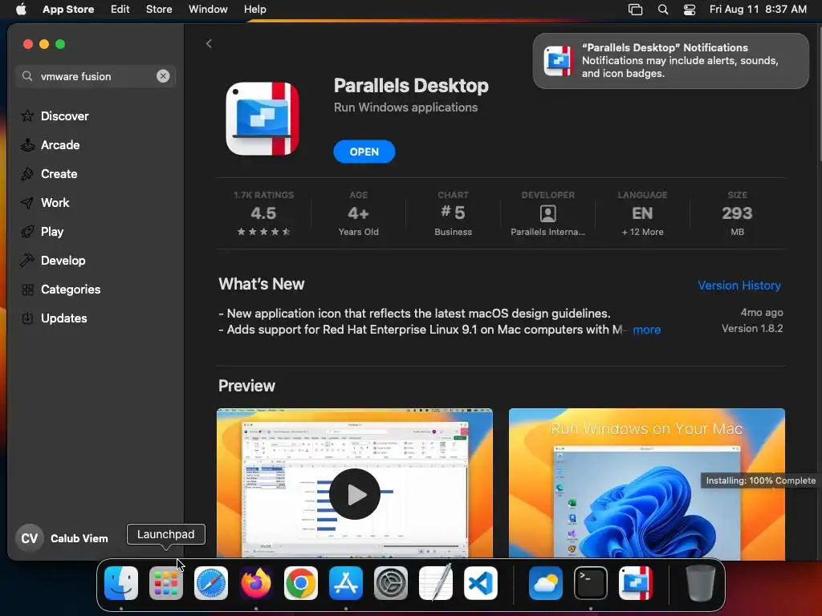Click the Parallels Desktop notification banner

pos(670,61)
